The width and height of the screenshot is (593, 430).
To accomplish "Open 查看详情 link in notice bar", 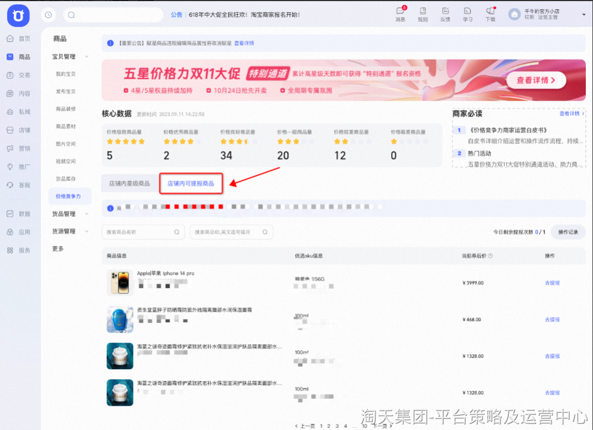I will [244, 43].
